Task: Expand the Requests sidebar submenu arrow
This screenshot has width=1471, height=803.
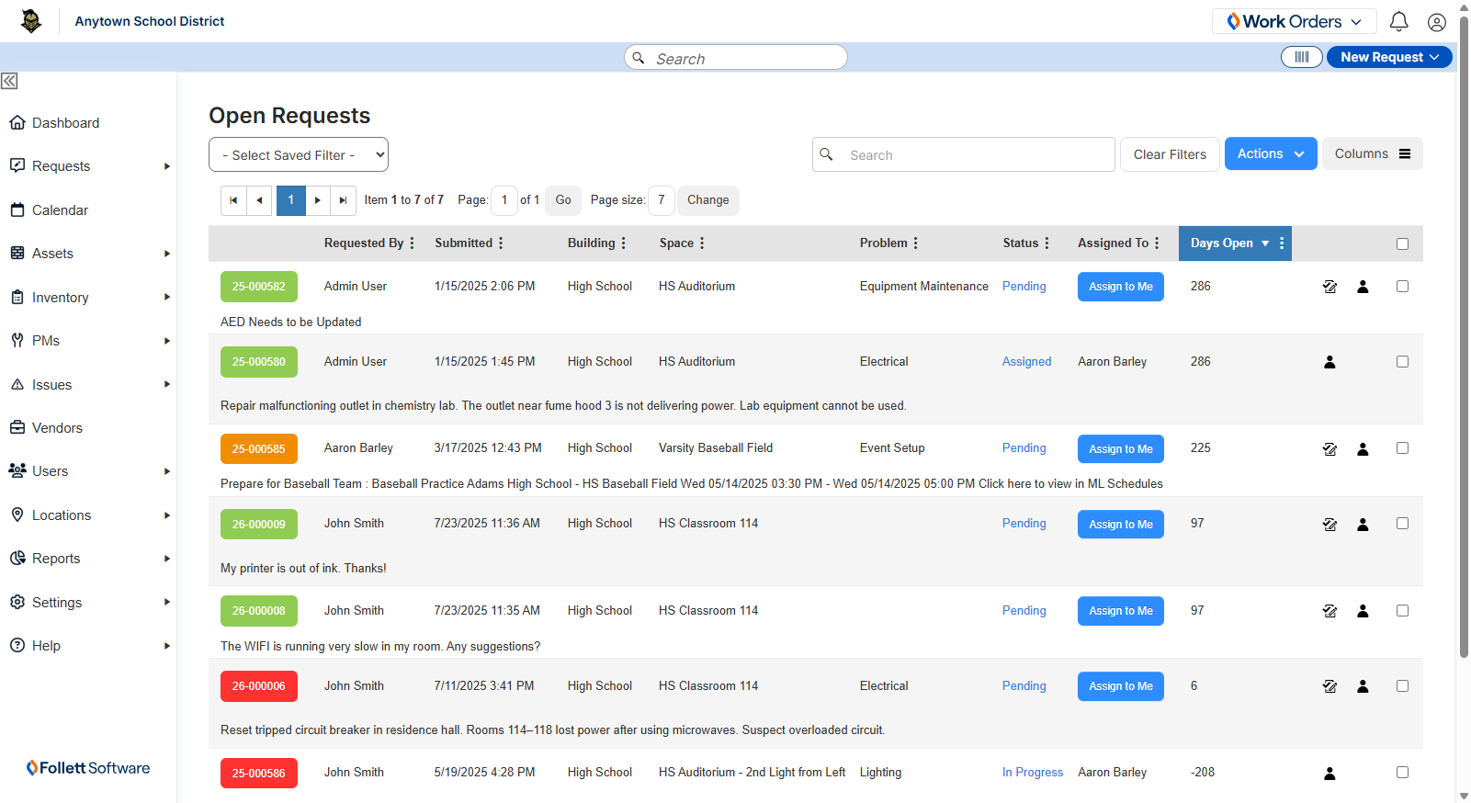Action: coord(167,166)
